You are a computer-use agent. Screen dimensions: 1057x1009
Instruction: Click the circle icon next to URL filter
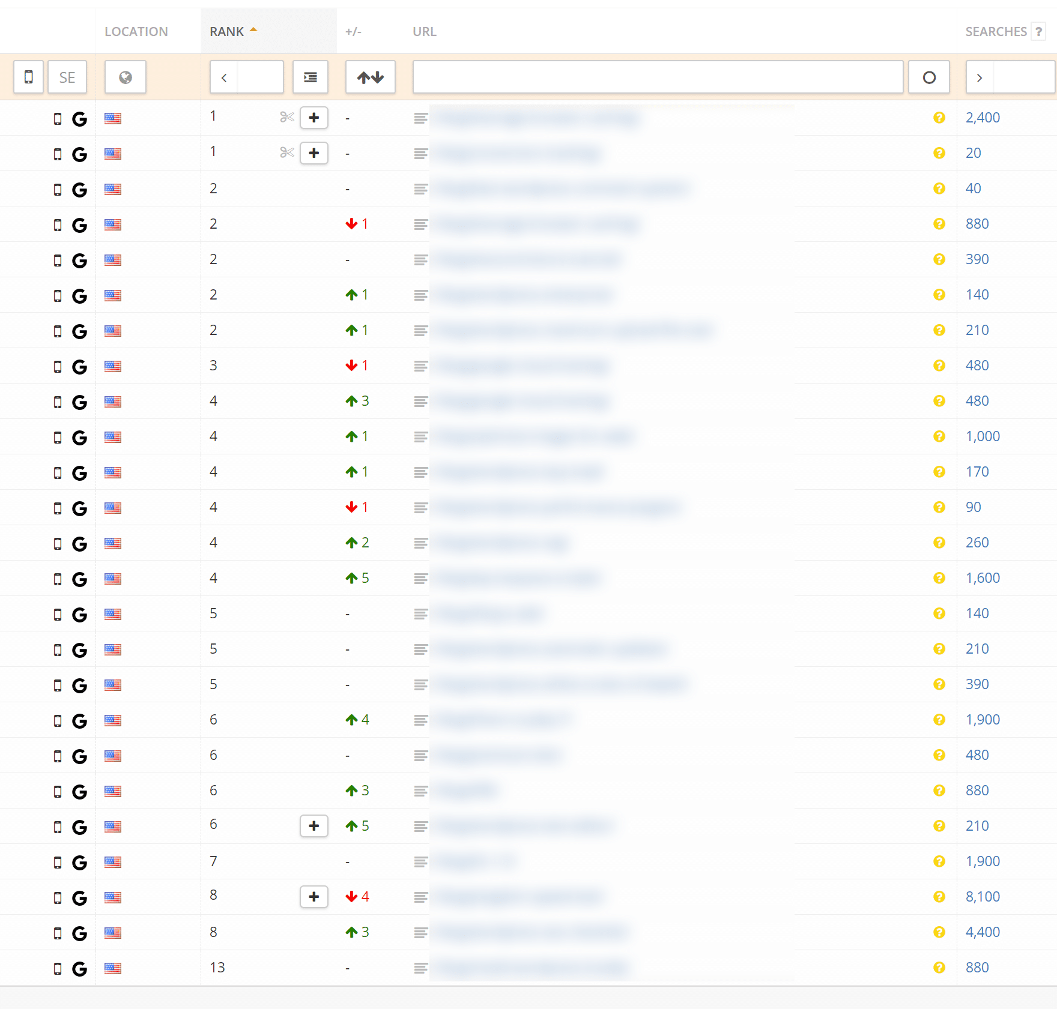pyautogui.click(x=929, y=77)
